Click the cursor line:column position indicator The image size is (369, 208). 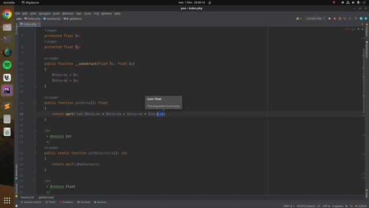[306, 206]
